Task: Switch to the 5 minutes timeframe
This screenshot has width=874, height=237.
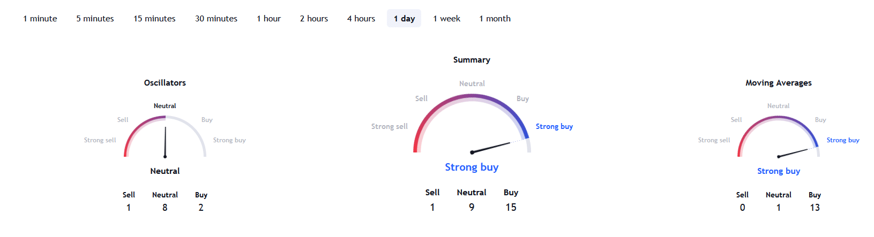Action: click(x=95, y=19)
